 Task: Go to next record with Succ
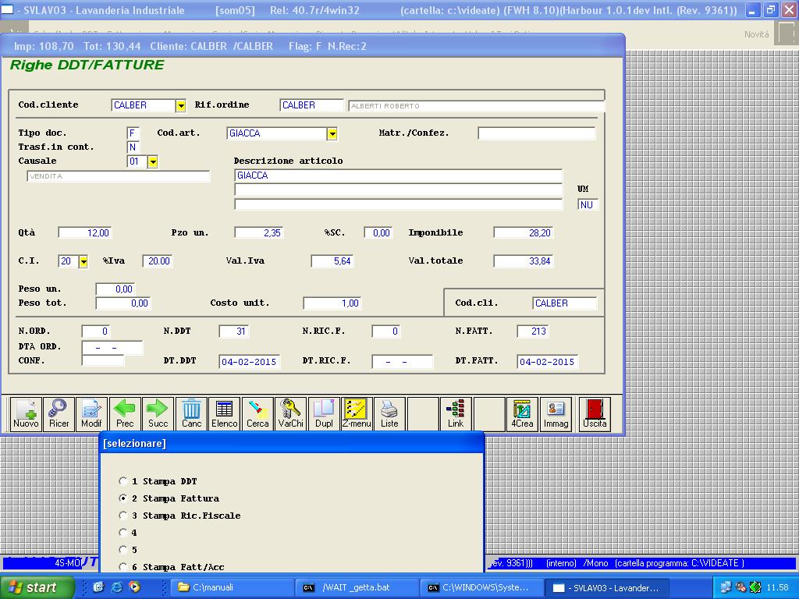pos(158,414)
